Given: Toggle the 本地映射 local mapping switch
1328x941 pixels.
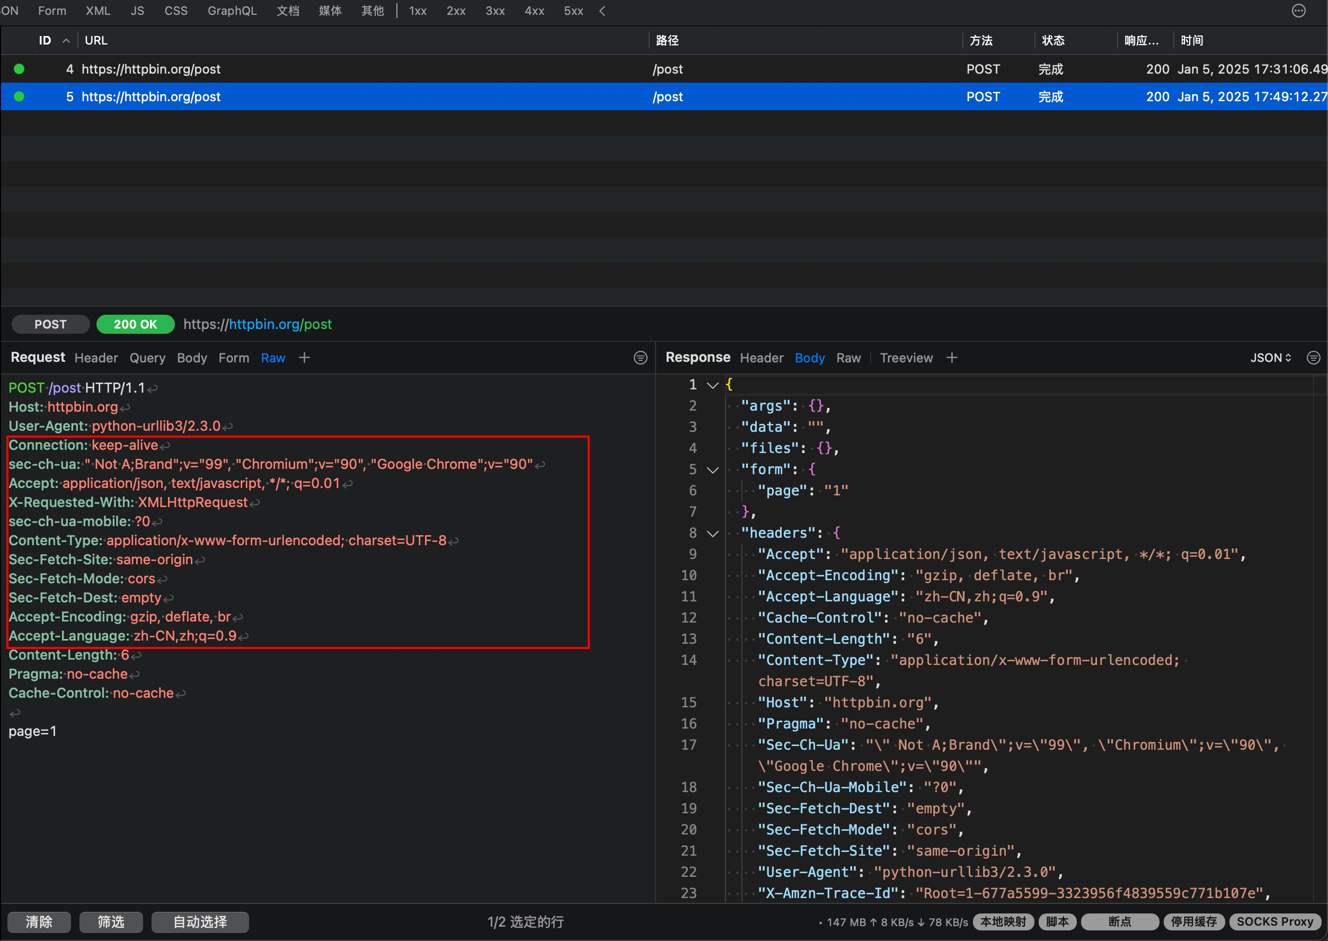Looking at the screenshot, I should (1003, 921).
